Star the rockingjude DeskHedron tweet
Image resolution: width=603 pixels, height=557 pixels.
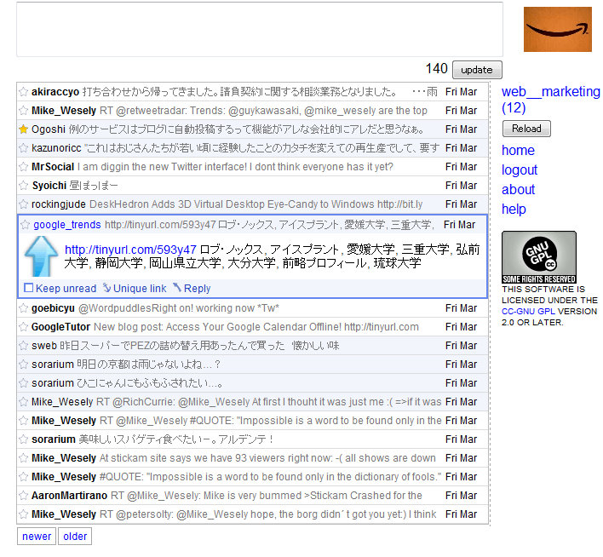[x=24, y=204]
